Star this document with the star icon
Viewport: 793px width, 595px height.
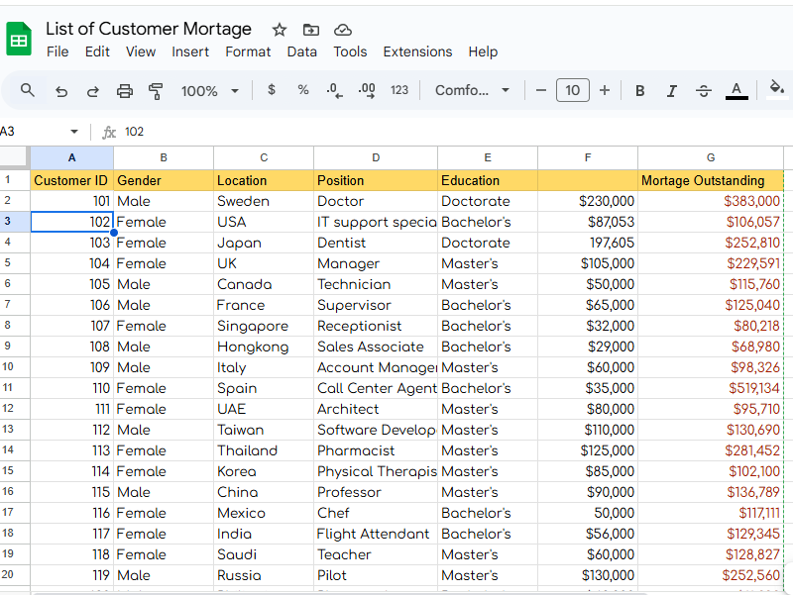tap(280, 30)
